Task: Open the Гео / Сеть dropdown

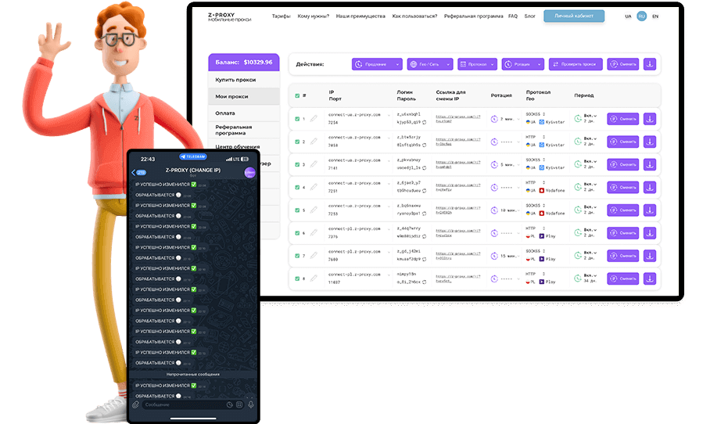Action: 430,64
